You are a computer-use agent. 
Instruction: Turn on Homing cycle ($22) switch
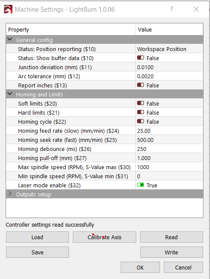[141, 122]
